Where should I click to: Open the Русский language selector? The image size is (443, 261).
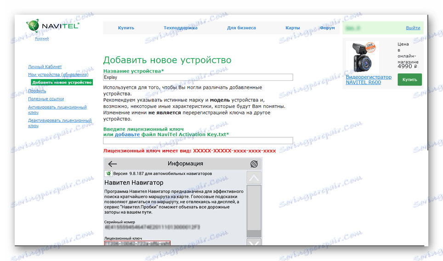coord(42,39)
